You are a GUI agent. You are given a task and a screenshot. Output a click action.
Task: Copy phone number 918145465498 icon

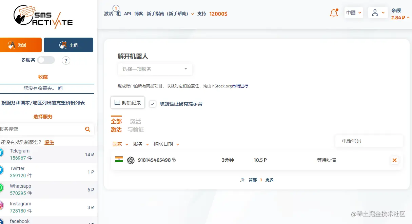pos(174,160)
